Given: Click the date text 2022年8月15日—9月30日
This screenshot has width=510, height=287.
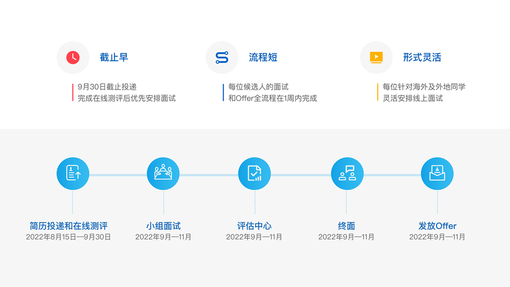Looking at the screenshot, I should (x=68, y=238).
